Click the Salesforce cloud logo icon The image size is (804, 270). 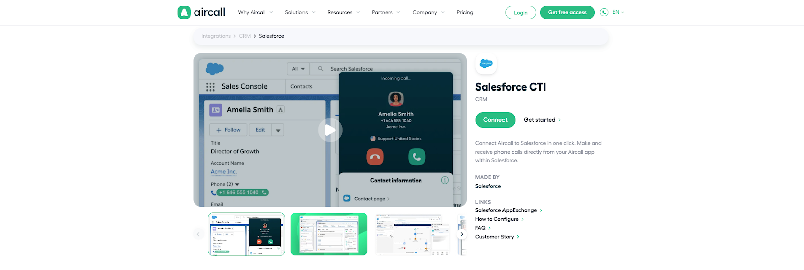[x=486, y=64]
